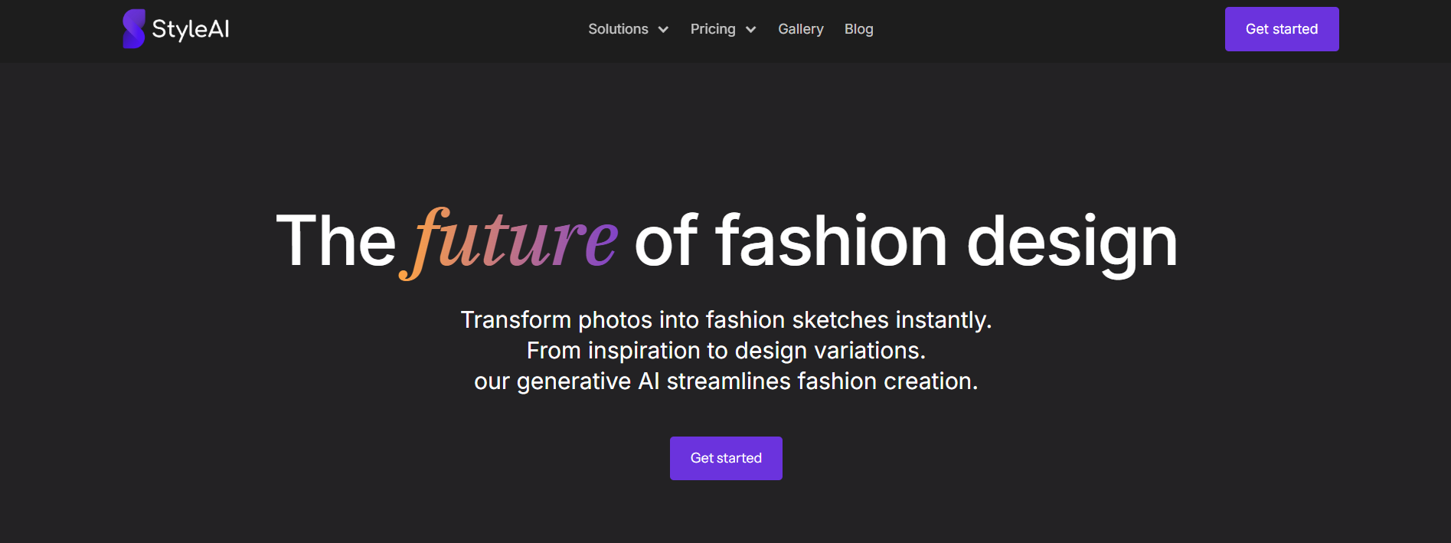
Task: Click the word "The" in headline
Action: pyautogui.click(x=335, y=241)
